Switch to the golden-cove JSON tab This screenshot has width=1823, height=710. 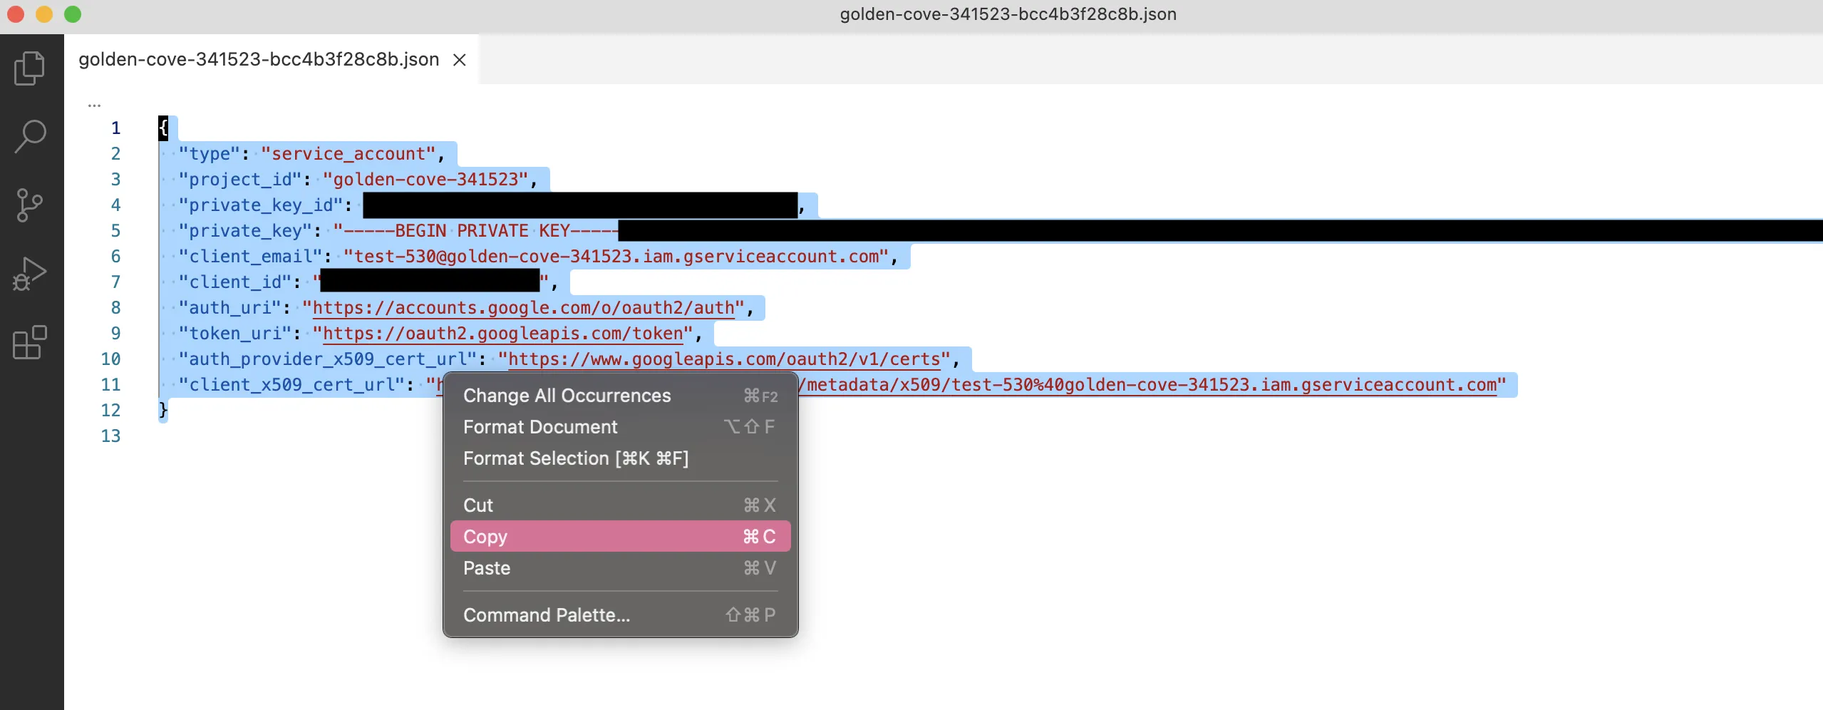click(x=259, y=60)
